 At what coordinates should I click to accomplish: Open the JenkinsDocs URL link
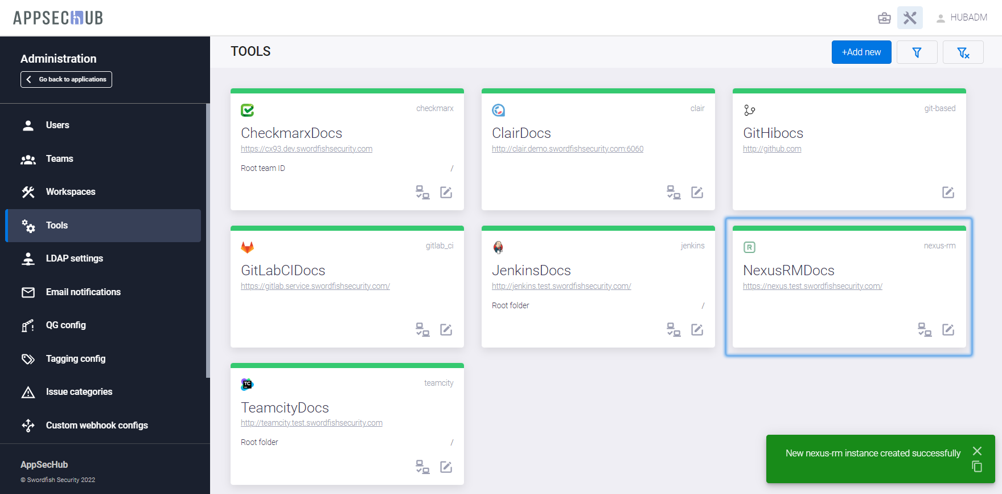tap(561, 286)
